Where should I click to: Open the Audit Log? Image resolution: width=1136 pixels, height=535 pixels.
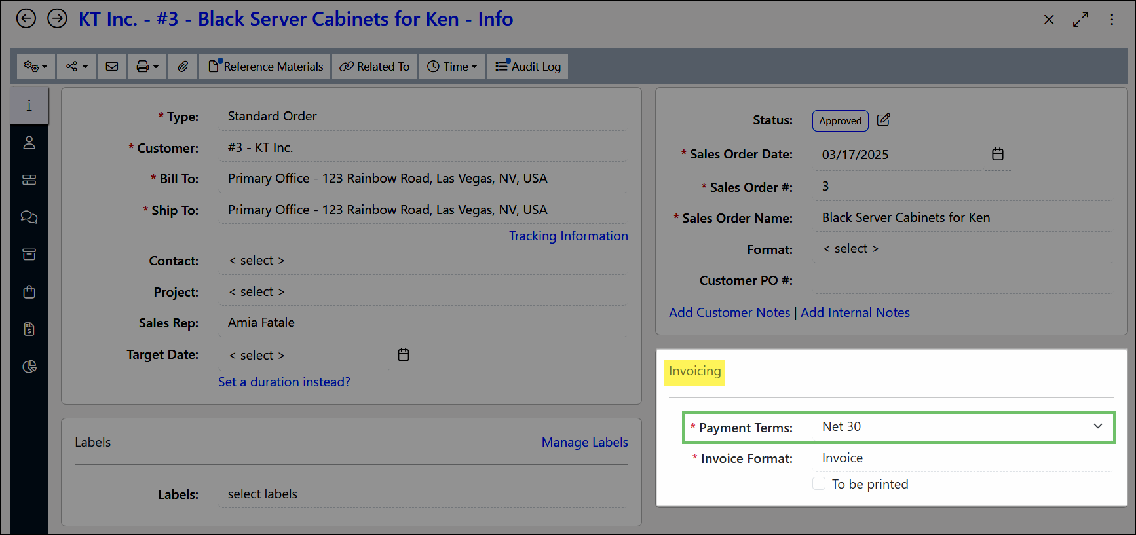pos(527,66)
